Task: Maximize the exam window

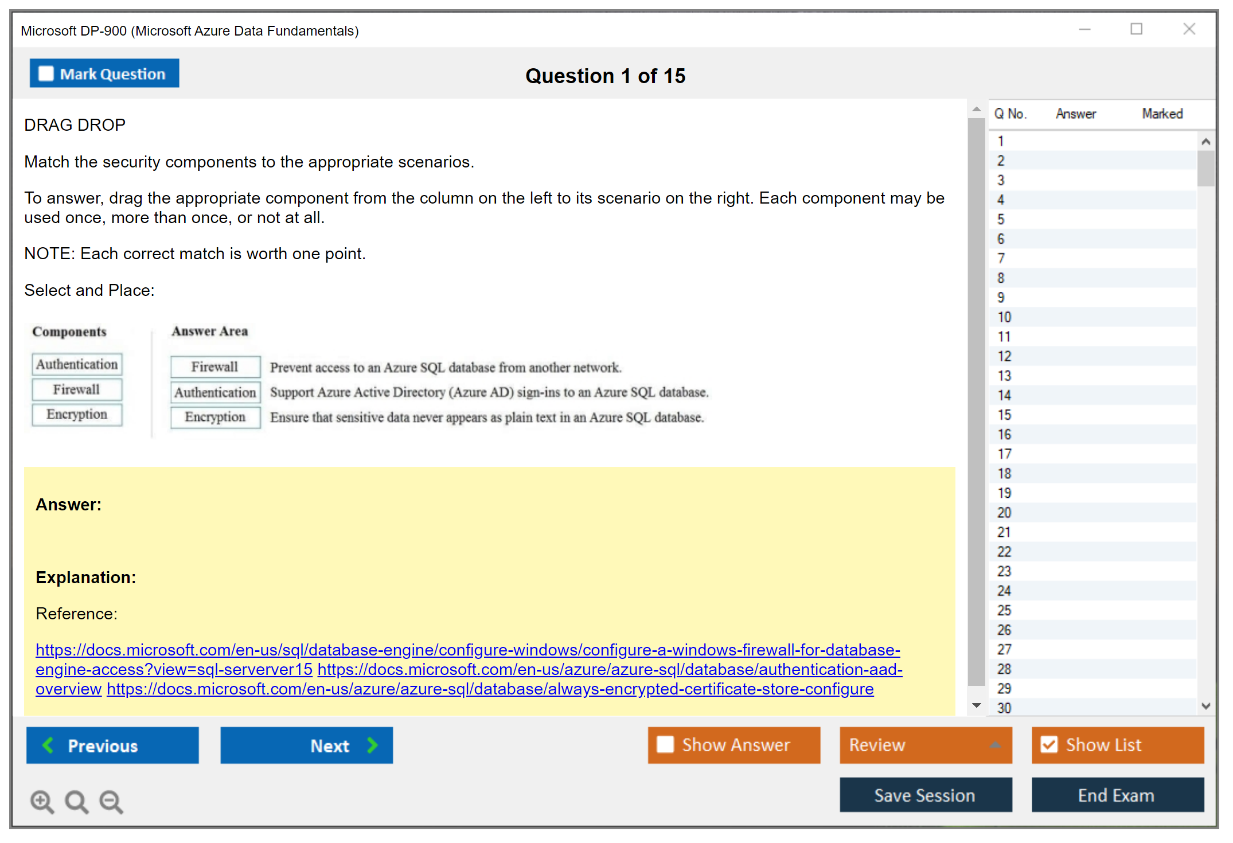Action: click(1136, 29)
